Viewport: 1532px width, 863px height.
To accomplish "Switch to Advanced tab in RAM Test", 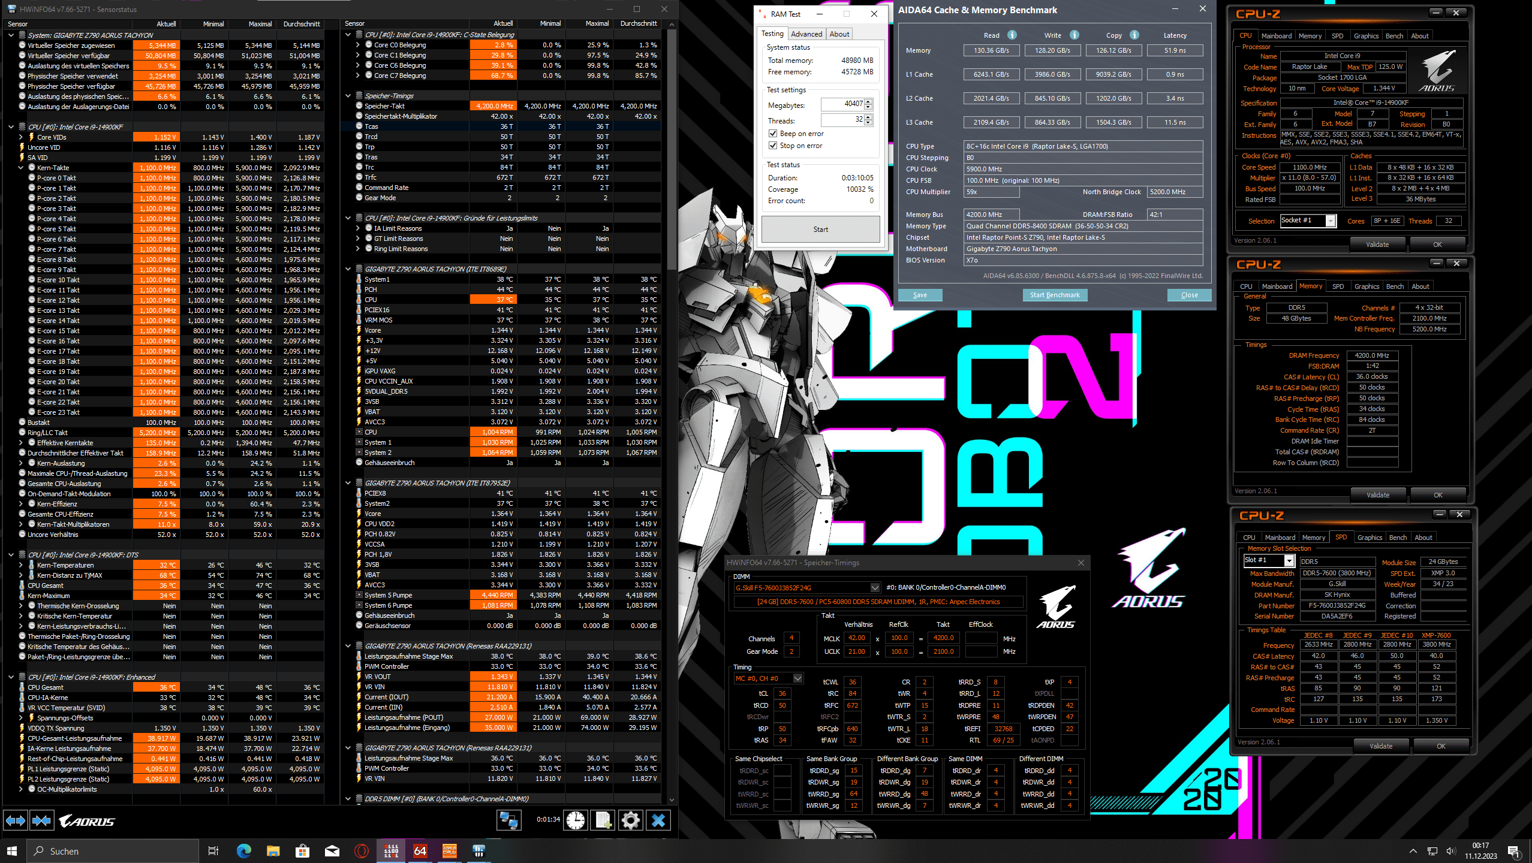I will click(806, 34).
